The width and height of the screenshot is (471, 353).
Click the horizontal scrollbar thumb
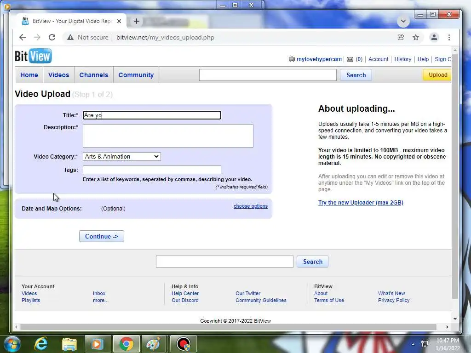point(228,327)
